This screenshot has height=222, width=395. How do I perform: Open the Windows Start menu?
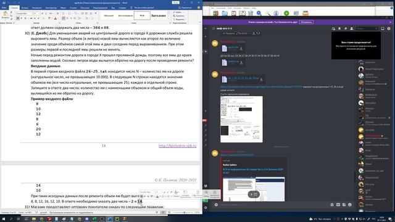tap(4, 219)
